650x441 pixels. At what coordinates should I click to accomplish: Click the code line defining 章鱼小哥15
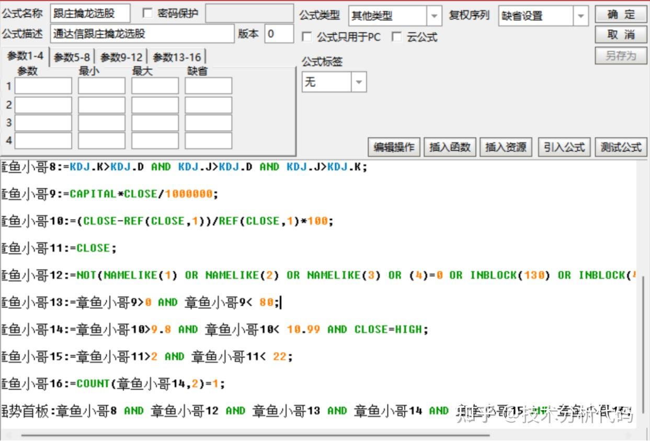click(x=146, y=357)
